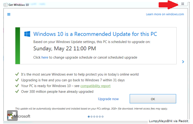Close the Get Windows 10 dialog
The height and width of the screenshot is (124, 193).
(183, 4)
